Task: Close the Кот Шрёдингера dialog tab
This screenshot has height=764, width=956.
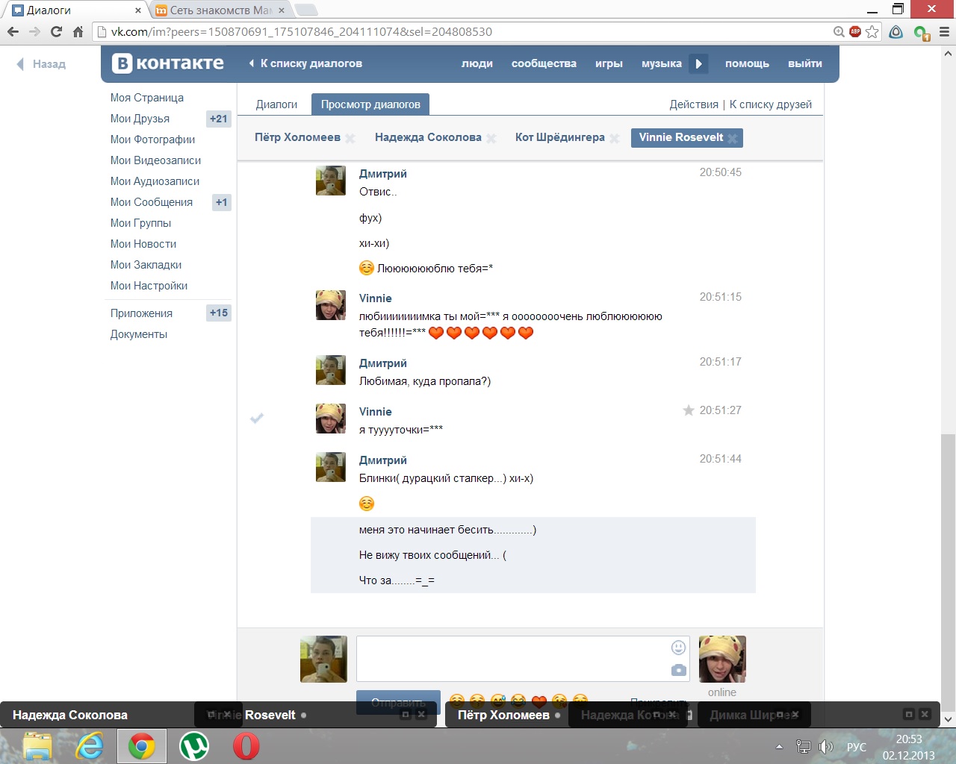Action: click(614, 138)
